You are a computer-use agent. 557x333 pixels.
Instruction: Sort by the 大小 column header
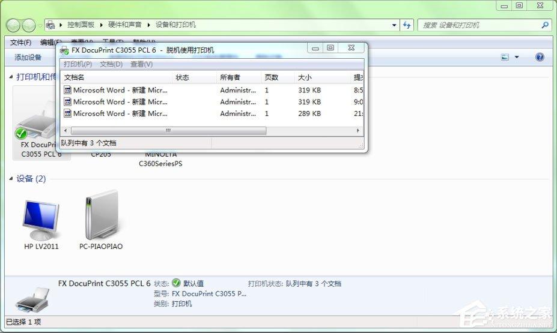point(323,77)
